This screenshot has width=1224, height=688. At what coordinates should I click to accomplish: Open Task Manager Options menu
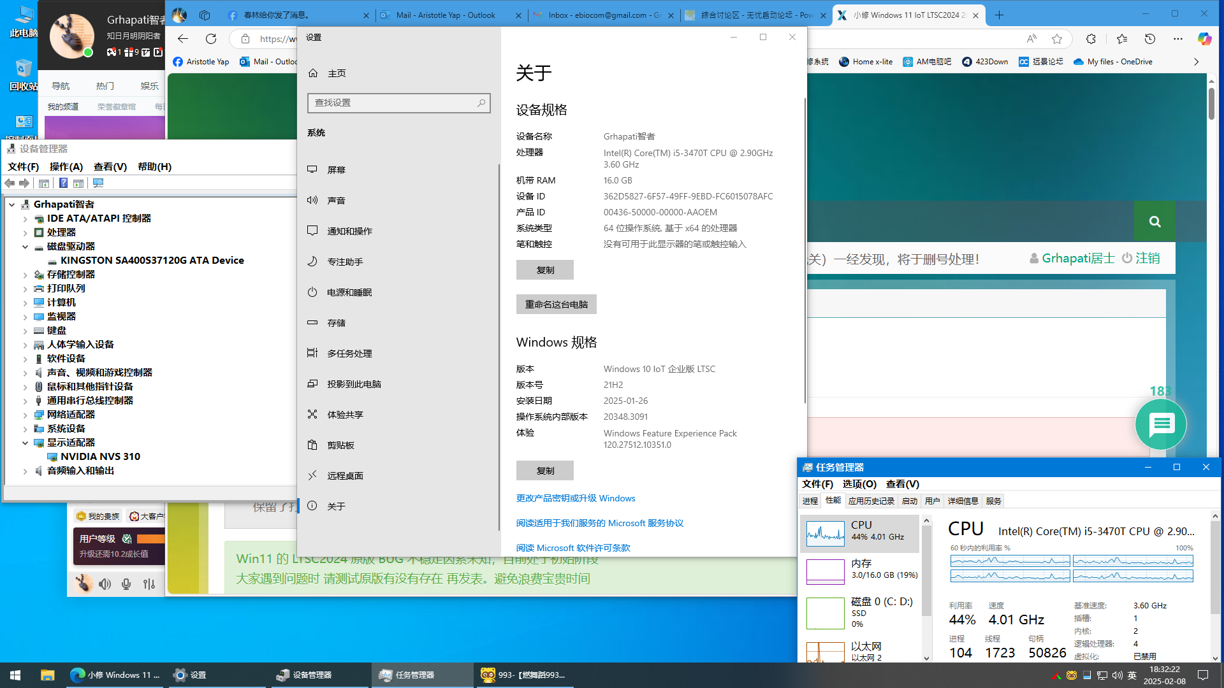coord(859,484)
